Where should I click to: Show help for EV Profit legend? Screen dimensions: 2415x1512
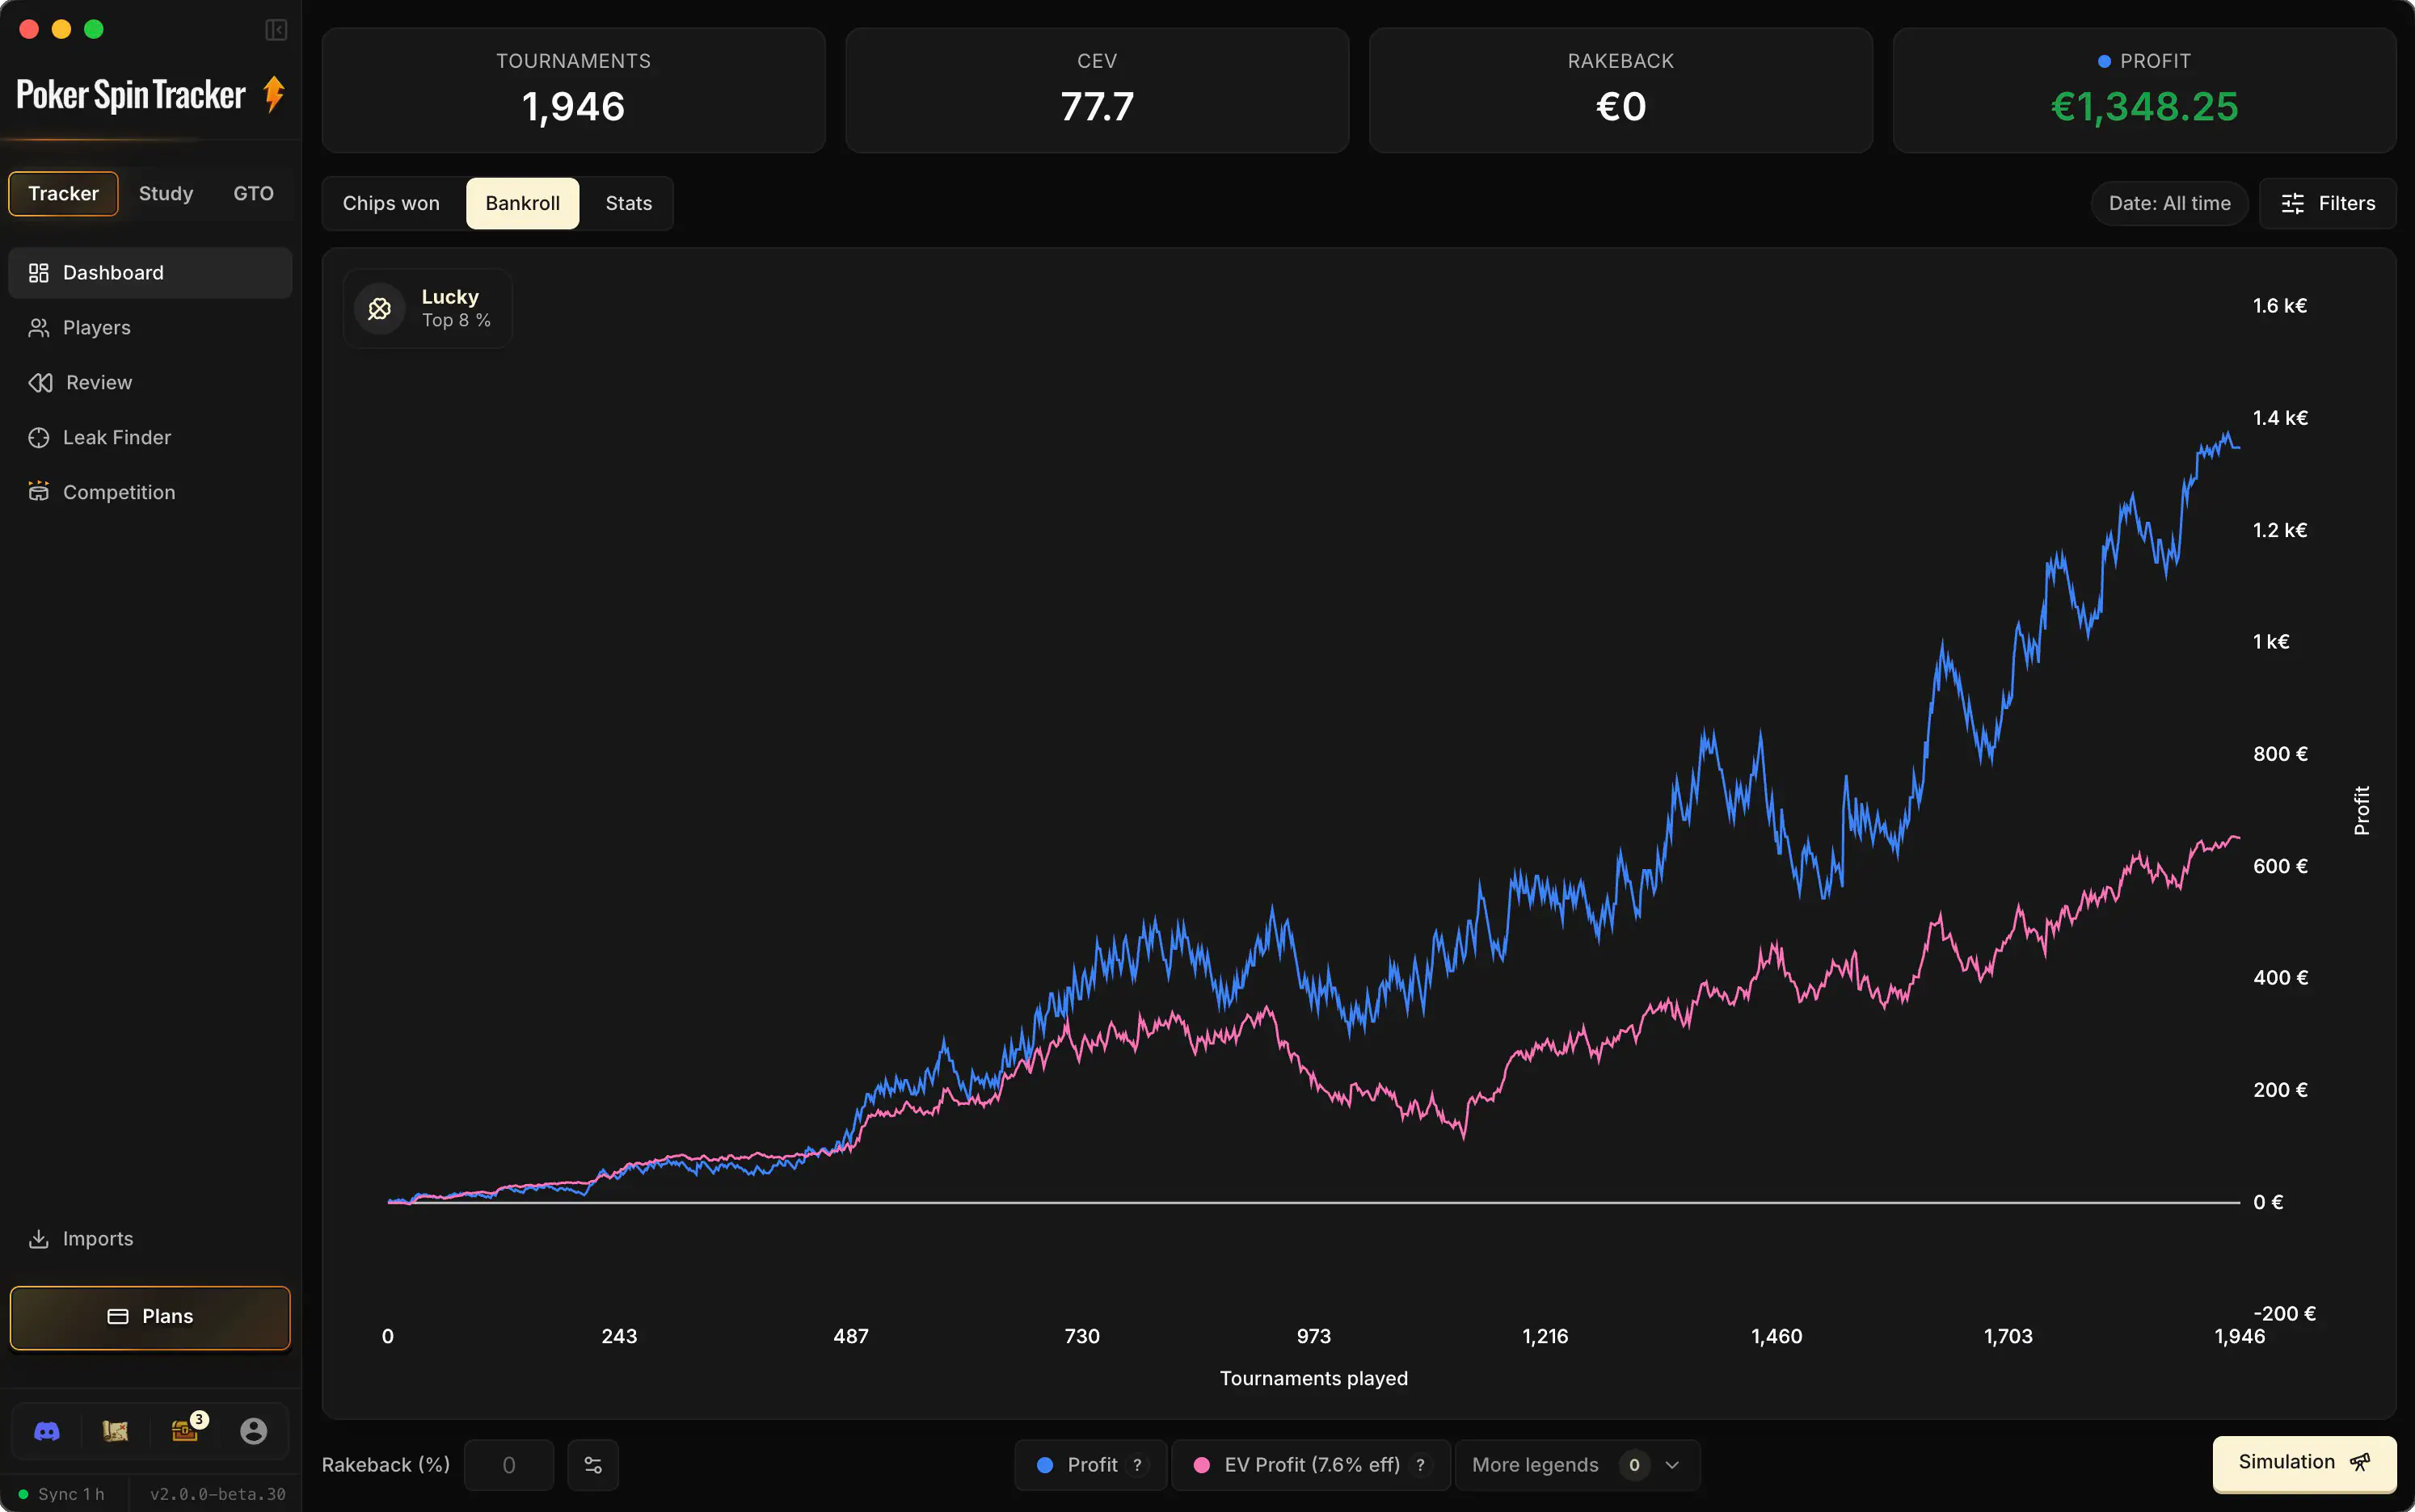coord(1421,1465)
